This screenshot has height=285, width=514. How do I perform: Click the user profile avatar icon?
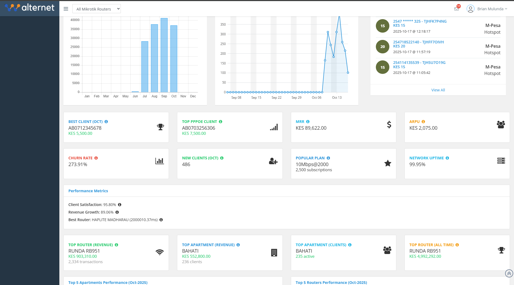point(470,9)
